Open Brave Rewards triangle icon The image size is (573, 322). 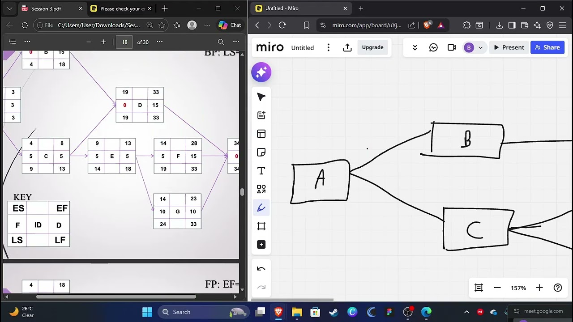pos(441,25)
